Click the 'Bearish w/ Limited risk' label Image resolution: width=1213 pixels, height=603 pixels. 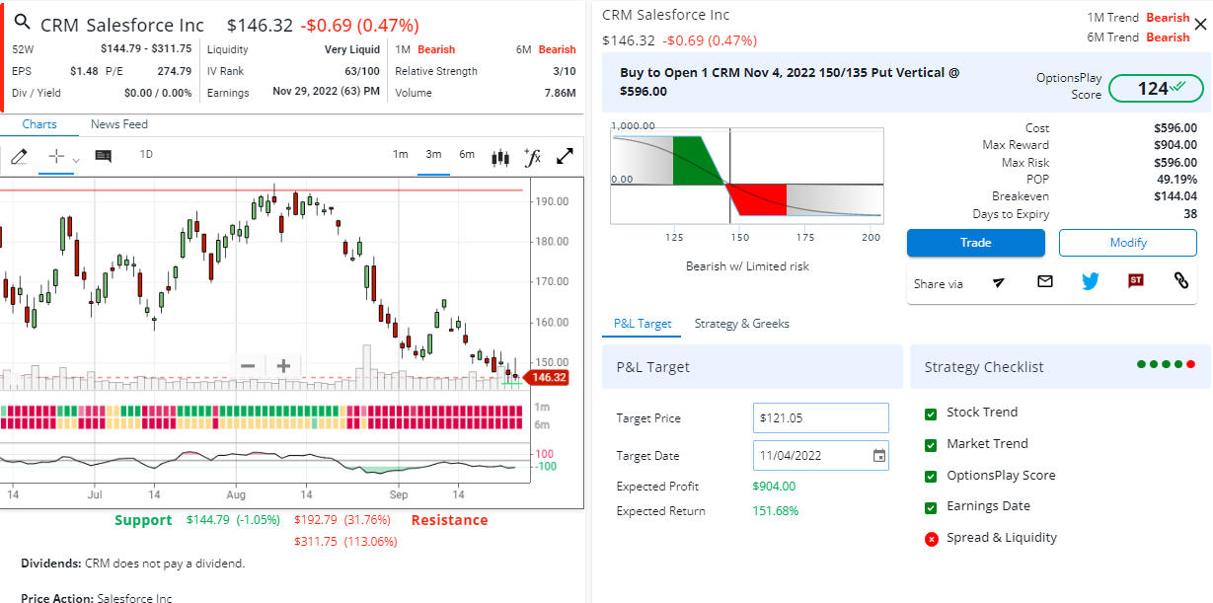pyautogui.click(x=747, y=265)
